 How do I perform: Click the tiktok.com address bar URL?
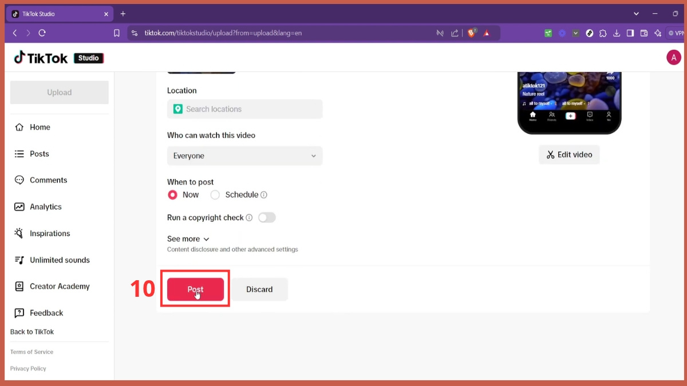coord(223,33)
